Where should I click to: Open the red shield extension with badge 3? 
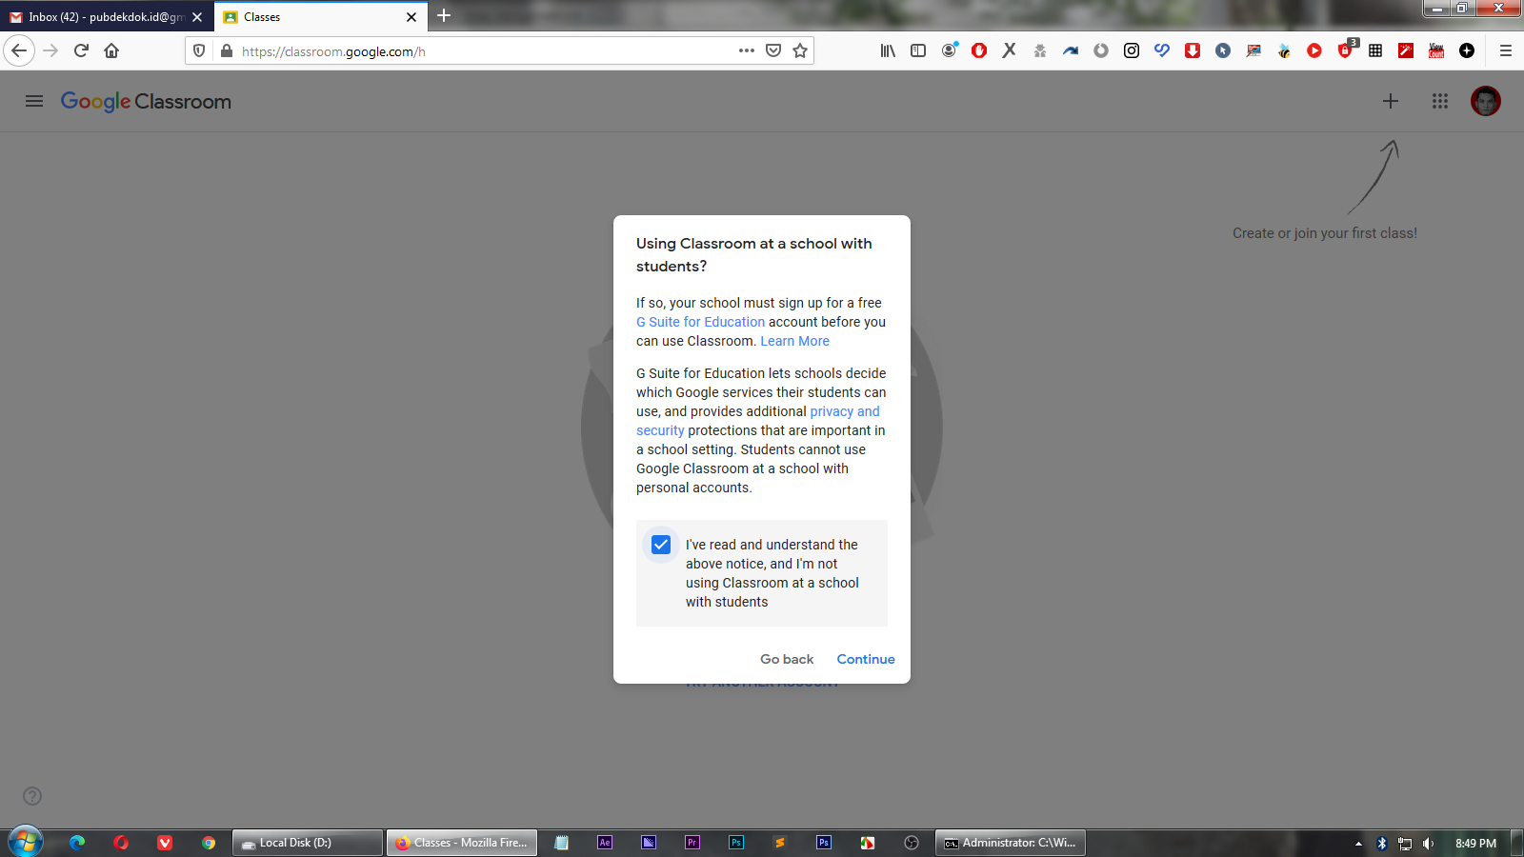pyautogui.click(x=1346, y=50)
